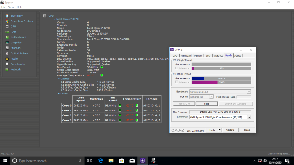Image resolution: width=294 pixels, height=165 pixels.
Task: Open Windows Start menu
Action: [x=5, y=161]
